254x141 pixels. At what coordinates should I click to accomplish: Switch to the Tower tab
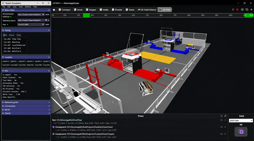(x=130, y=10)
